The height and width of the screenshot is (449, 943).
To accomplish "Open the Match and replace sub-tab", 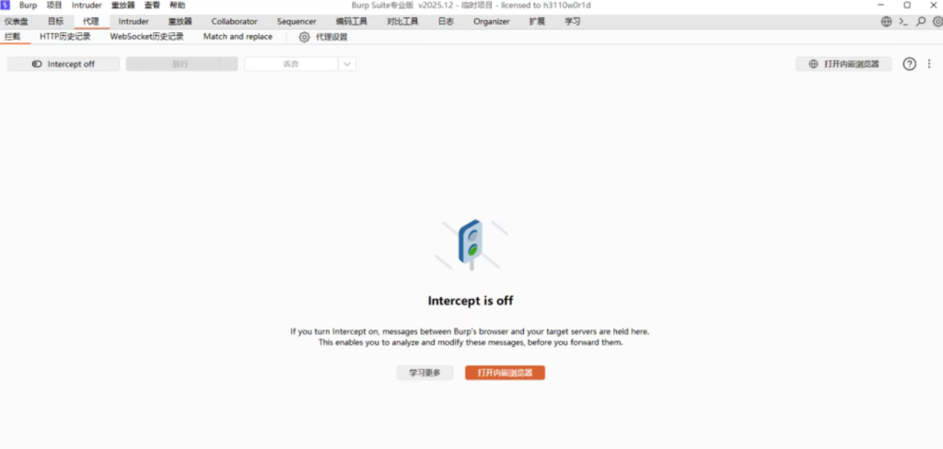I will [x=238, y=37].
